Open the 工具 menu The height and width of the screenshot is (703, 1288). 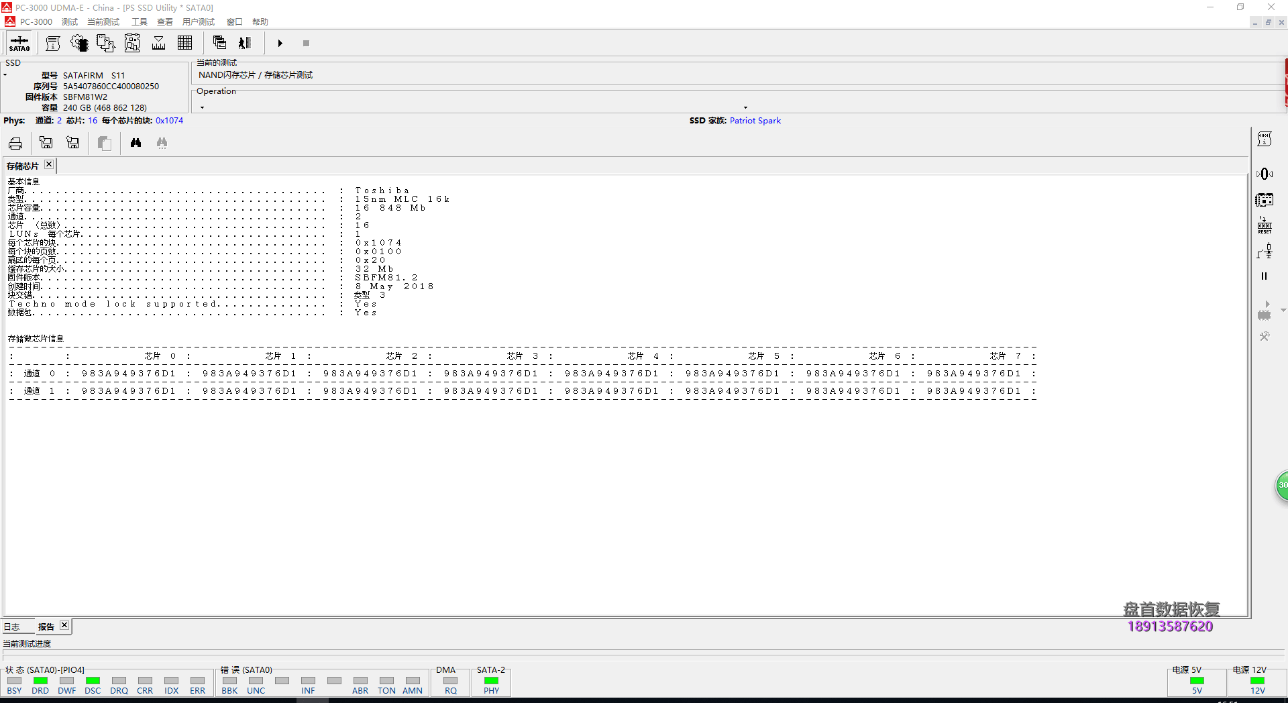[140, 21]
